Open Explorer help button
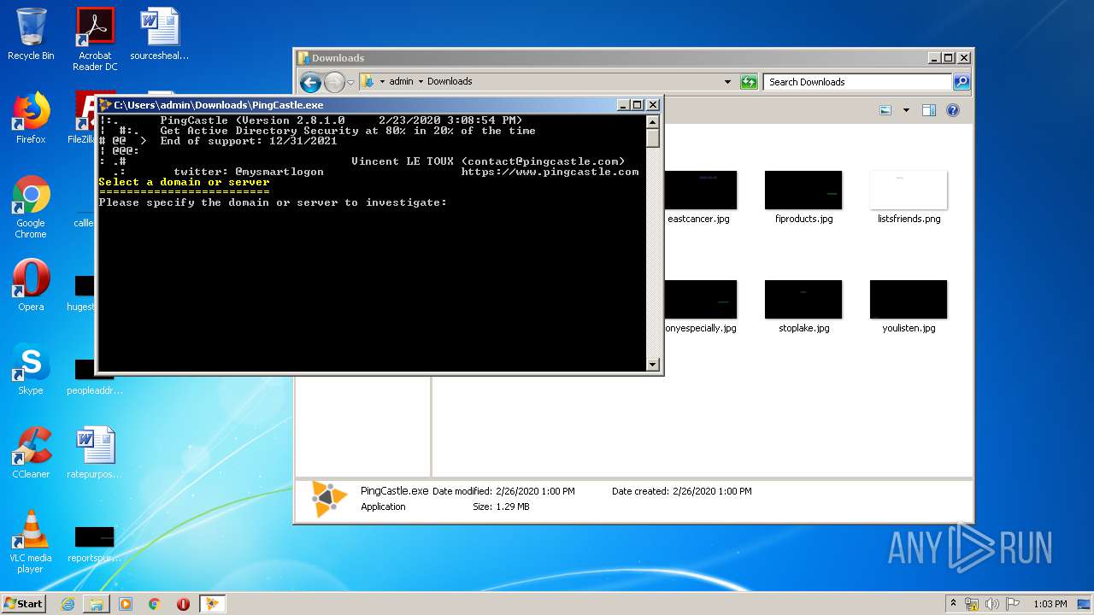 point(953,110)
